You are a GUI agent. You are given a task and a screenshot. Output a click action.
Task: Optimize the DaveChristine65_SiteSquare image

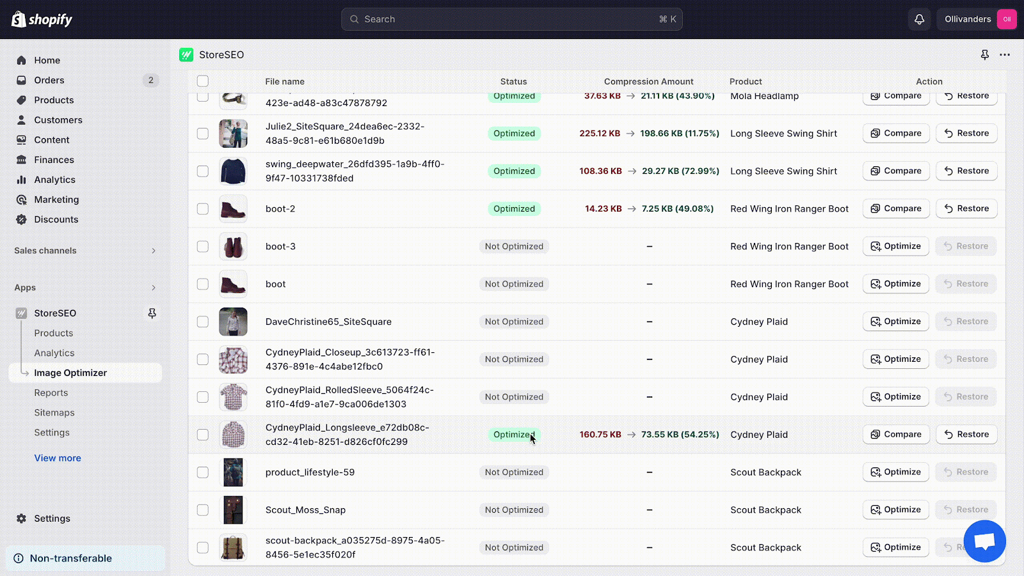(x=896, y=321)
